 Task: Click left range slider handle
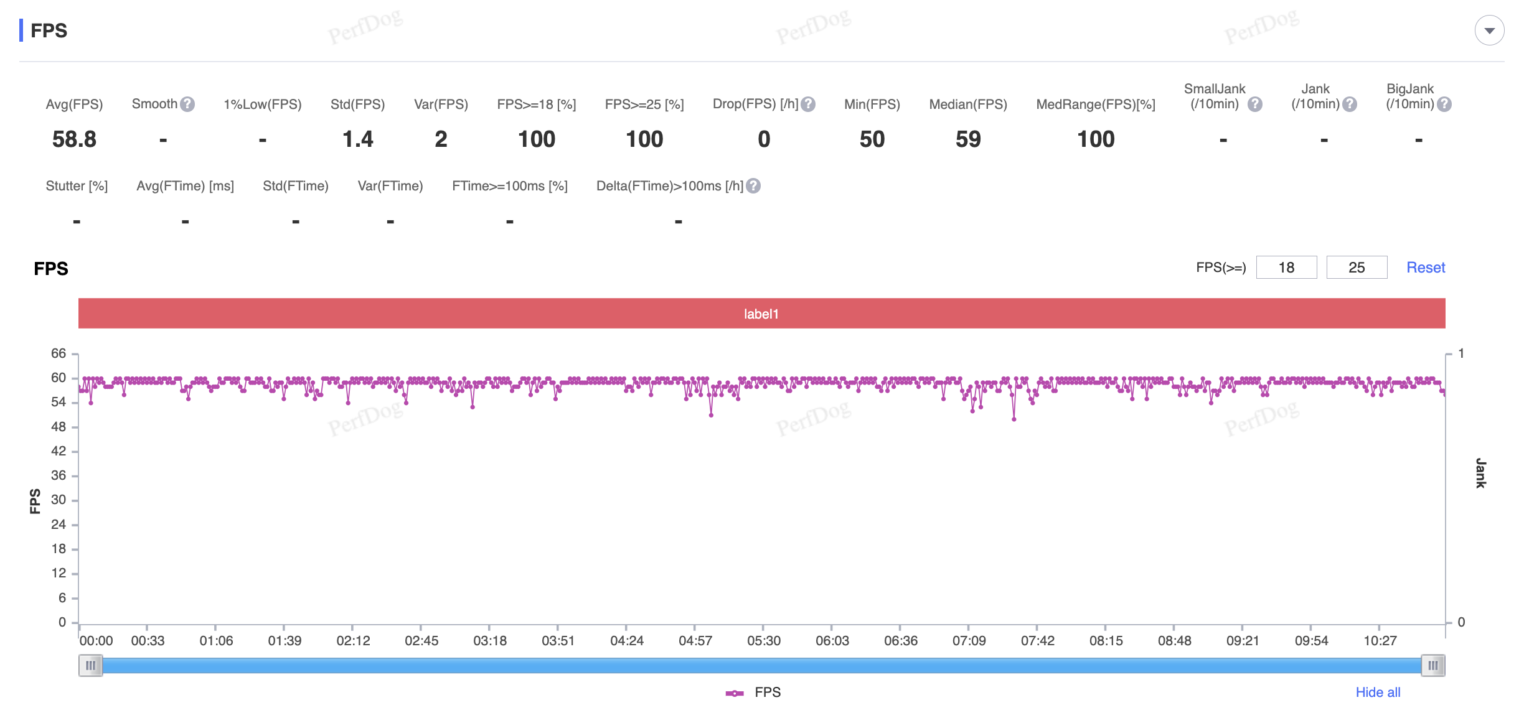[x=91, y=666]
